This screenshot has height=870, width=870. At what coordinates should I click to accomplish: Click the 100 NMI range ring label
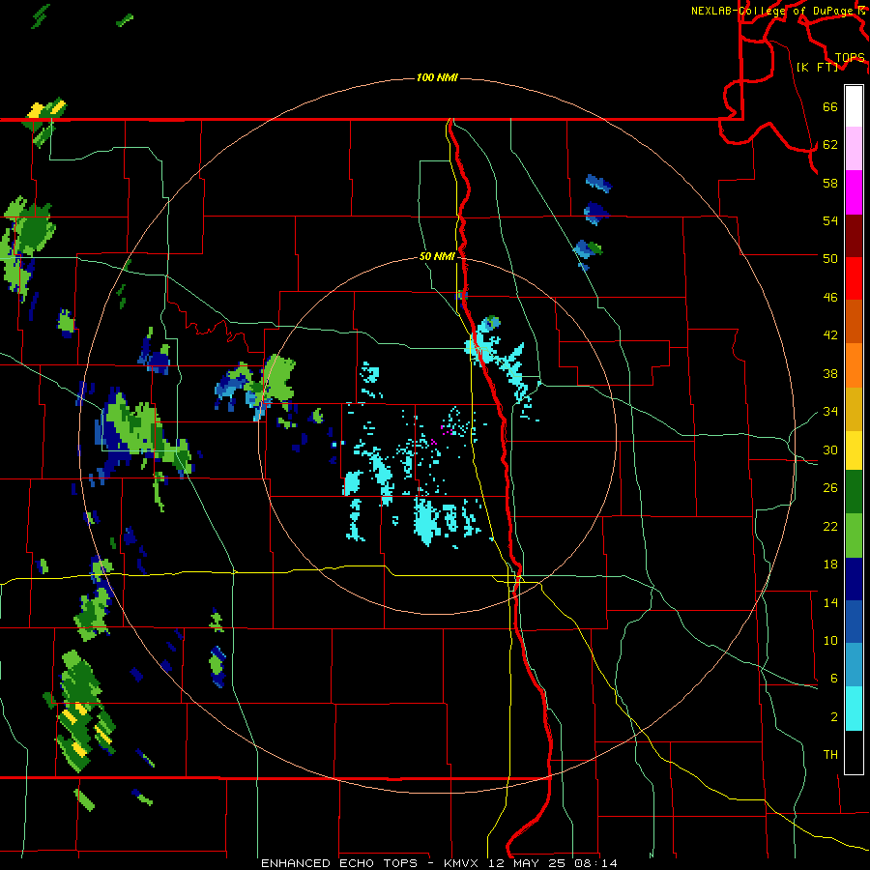pos(437,77)
